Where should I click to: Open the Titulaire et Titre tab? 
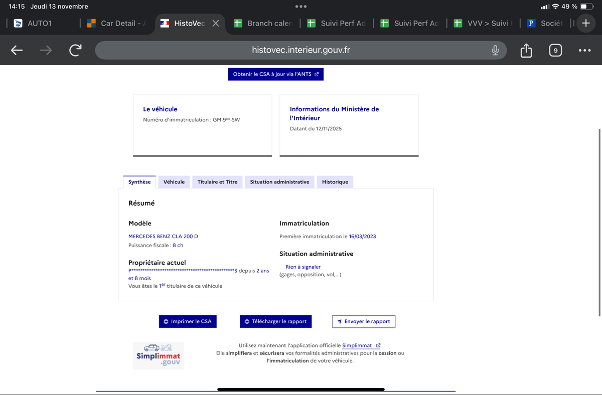pyautogui.click(x=217, y=182)
